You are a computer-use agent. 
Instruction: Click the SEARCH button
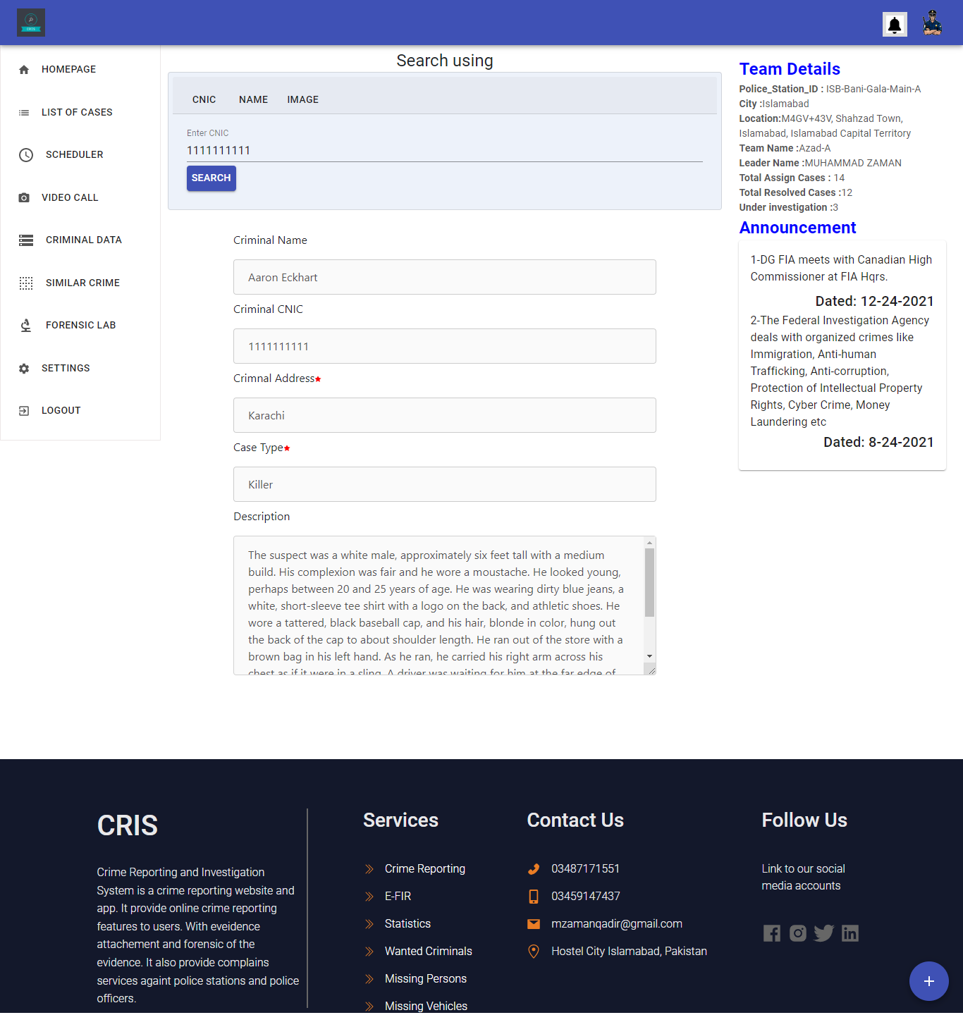211,178
